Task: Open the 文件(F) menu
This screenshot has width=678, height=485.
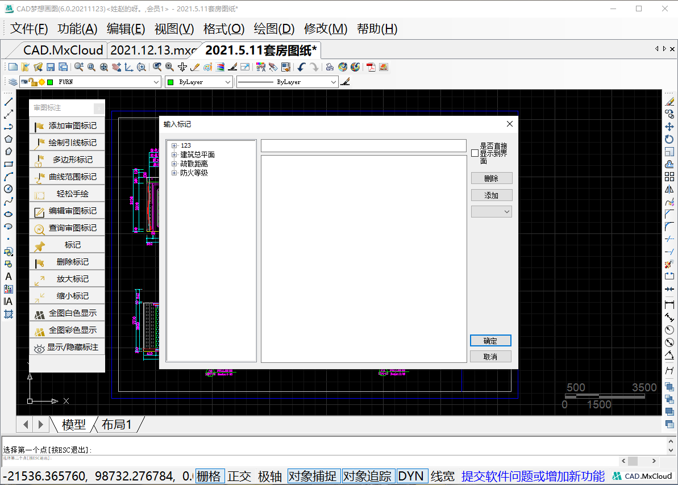Action: pyautogui.click(x=29, y=29)
